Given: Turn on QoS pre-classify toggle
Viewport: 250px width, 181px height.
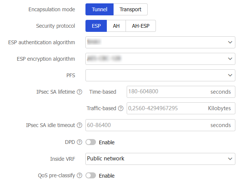Looking at the screenshot, I should tap(91, 175).
